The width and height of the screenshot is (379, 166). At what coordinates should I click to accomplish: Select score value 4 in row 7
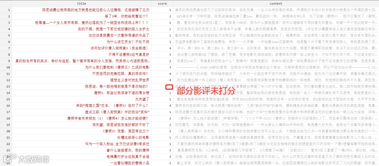pyautogui.click(x=170, y=48)
